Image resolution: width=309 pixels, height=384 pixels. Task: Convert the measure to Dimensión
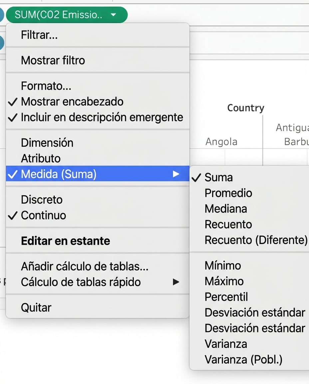pyautogui.click(x=47, y=143)
